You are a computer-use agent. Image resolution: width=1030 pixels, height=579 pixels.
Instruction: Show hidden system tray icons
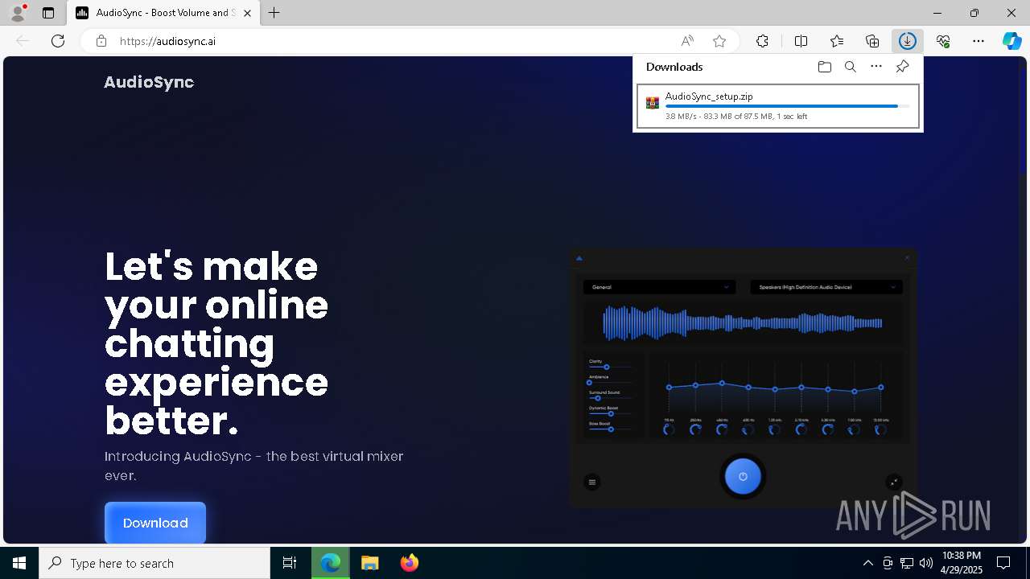tap(868, 563)
